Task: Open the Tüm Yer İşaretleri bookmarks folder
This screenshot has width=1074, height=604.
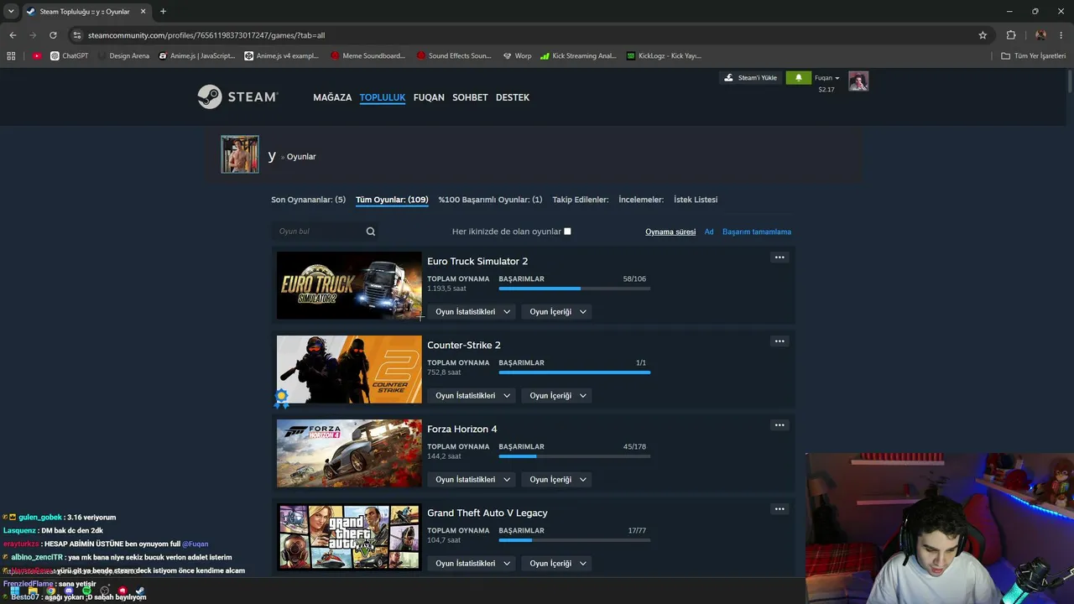Action: click(x=1033, y=56)
